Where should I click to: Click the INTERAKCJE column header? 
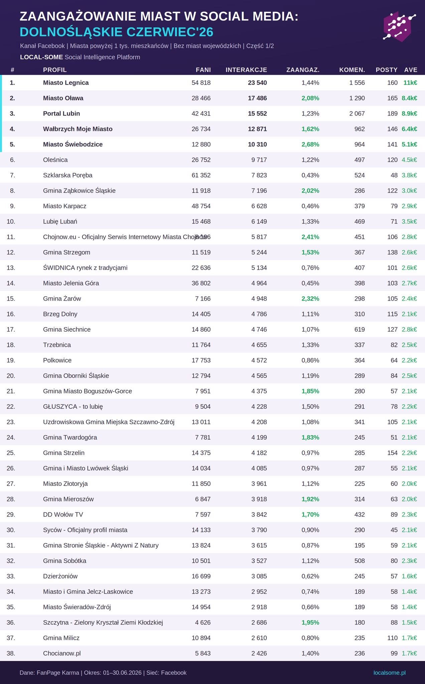pyautogui.click(x=246, y=70)
